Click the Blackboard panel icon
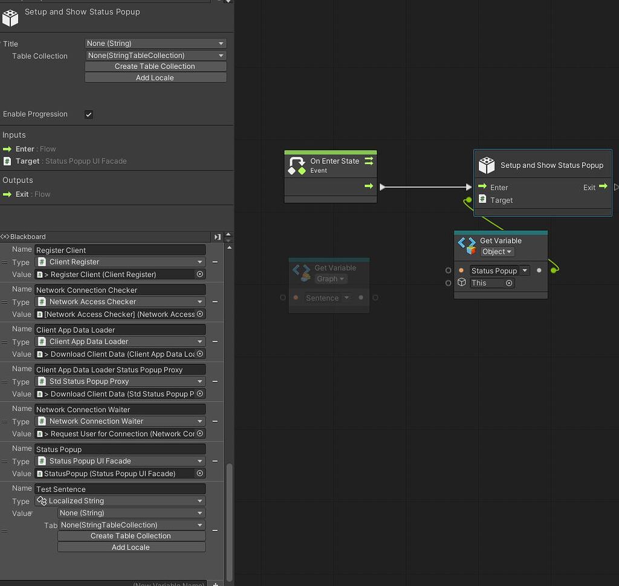The height and width of the screenshot is (586, 619). click(x=5, y=236)
